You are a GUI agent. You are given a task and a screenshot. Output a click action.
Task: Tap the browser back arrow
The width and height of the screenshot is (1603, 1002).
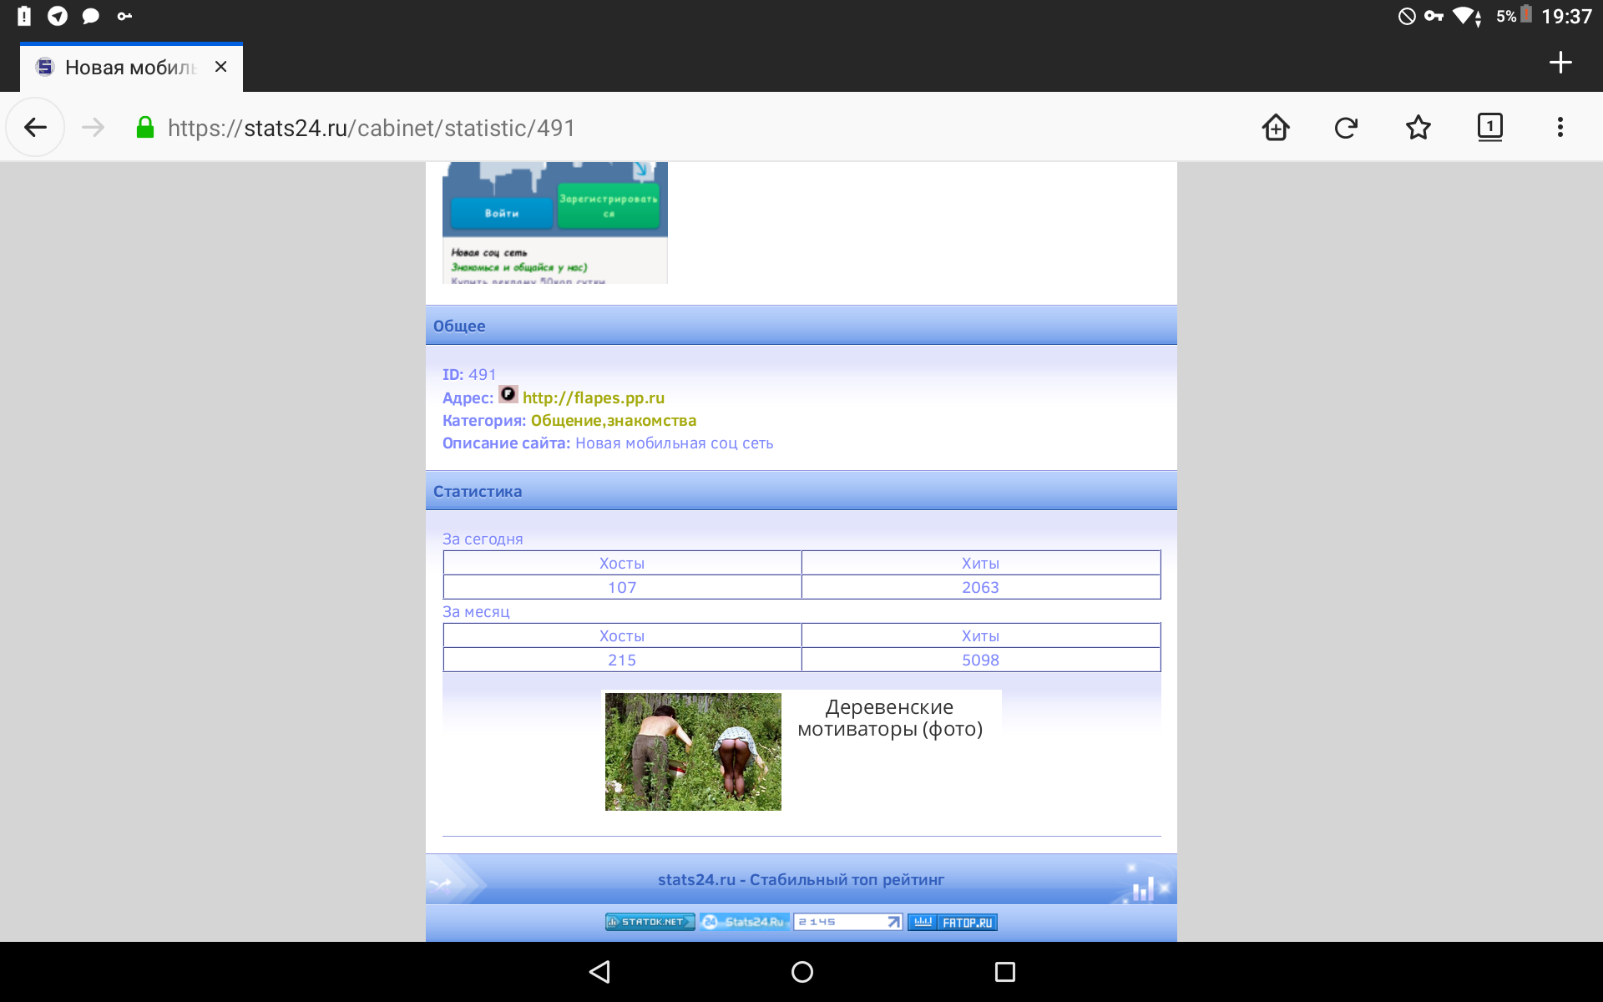[x=35, y=128]
